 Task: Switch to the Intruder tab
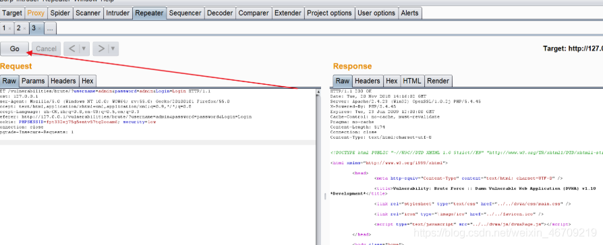(x=117, y=13)
